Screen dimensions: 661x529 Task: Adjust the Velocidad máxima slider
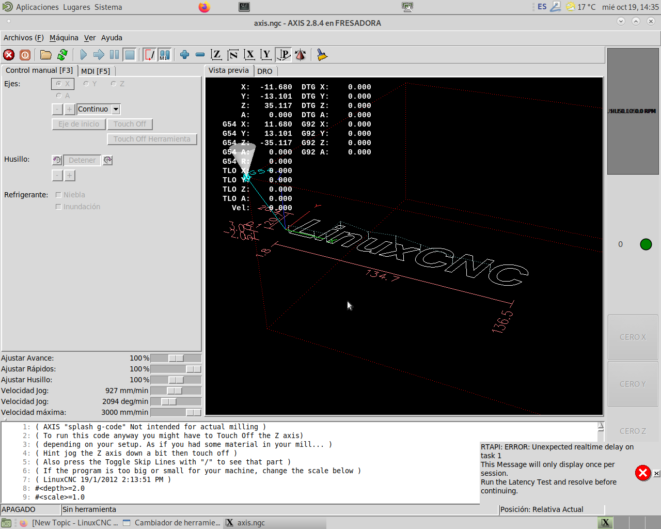click(194, 412)
